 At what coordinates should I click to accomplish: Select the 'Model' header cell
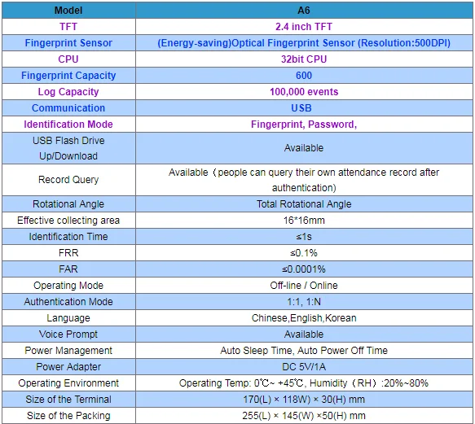(x=68, y=11)
